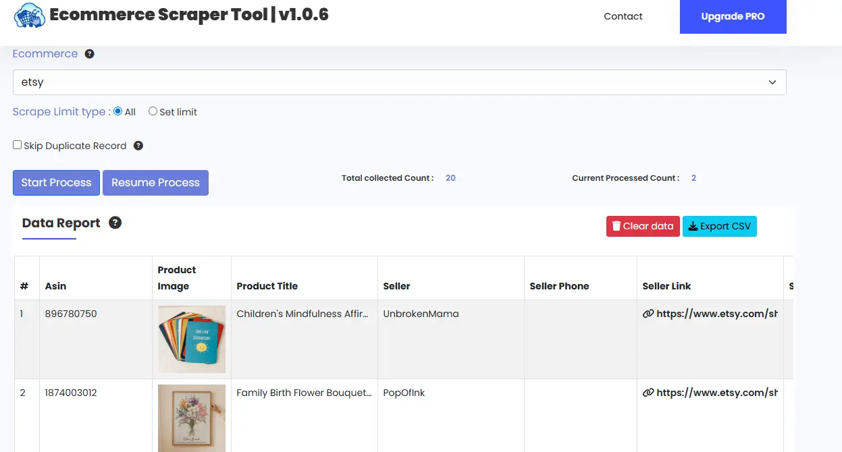Open the Data Report help icon
Screen dimensions: 842x452
115,222
